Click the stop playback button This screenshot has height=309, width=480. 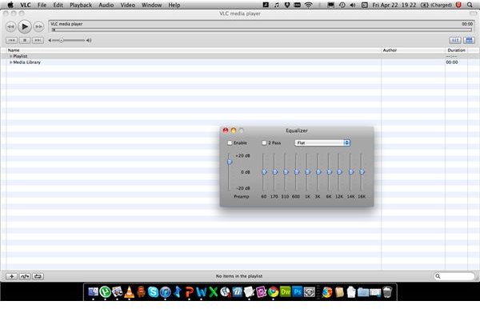25,40
